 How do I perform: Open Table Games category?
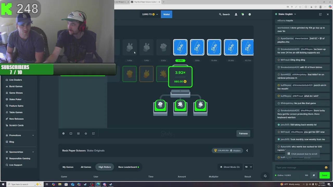16,112
